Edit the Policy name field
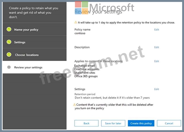Viewport: 184px width, 132px height. (157, 30)
